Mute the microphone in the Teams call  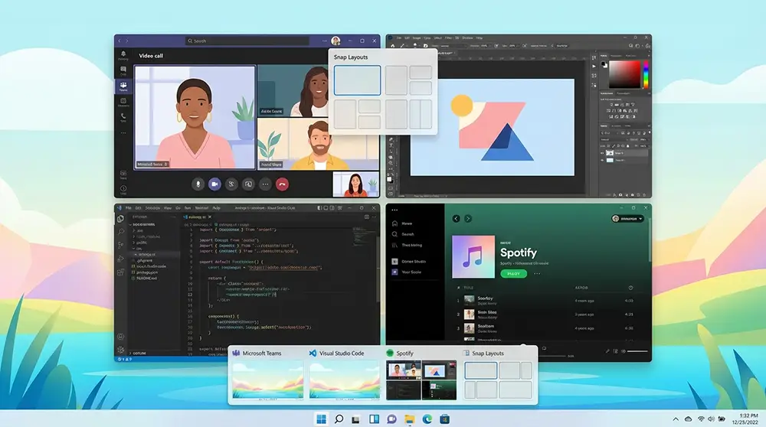pyautogui.click(x=198, y=184)
